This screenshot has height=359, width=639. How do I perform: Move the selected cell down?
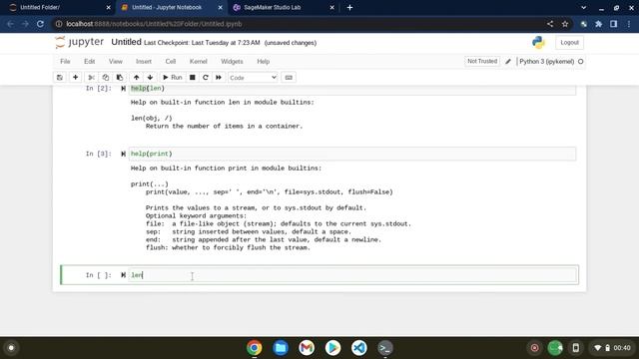[150, 78]
